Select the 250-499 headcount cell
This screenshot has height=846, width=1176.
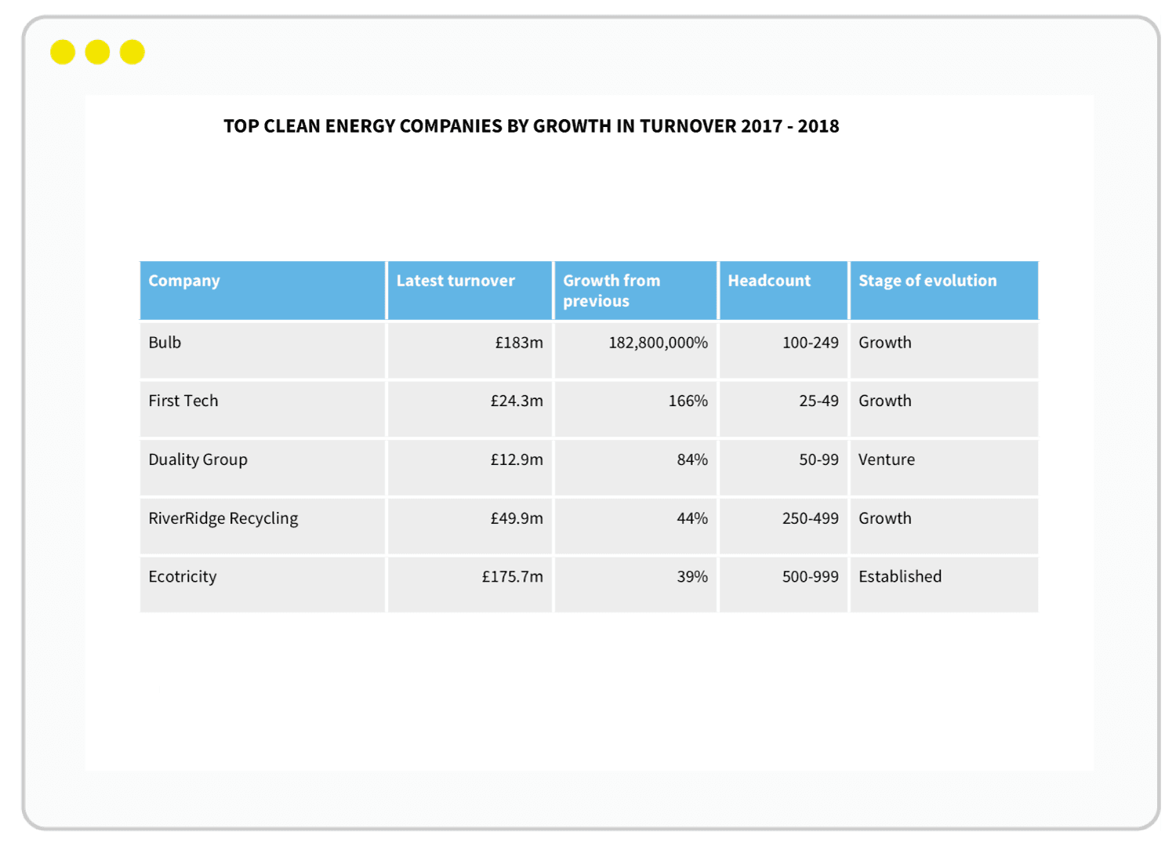pyautogui.click(x=783, y=526)
